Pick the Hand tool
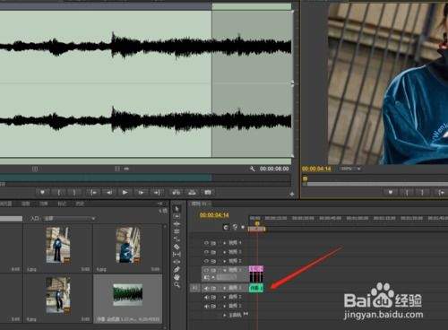 (177, 277)
